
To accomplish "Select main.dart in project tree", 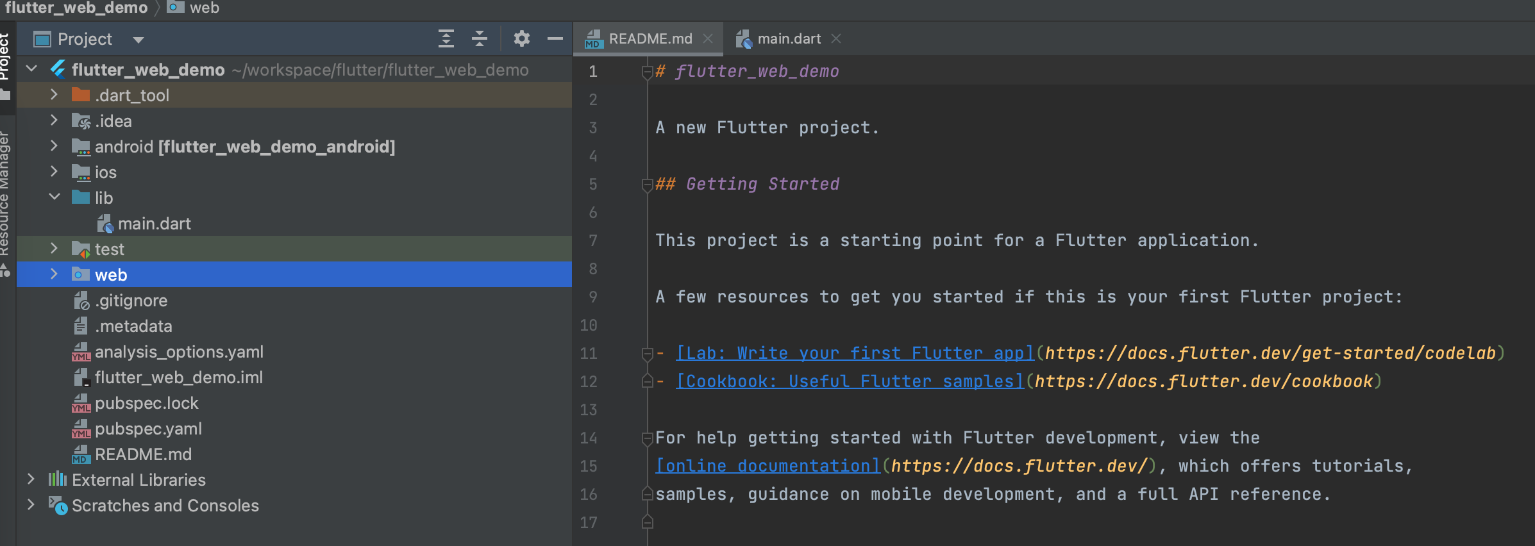I will [x=155, y=224].
